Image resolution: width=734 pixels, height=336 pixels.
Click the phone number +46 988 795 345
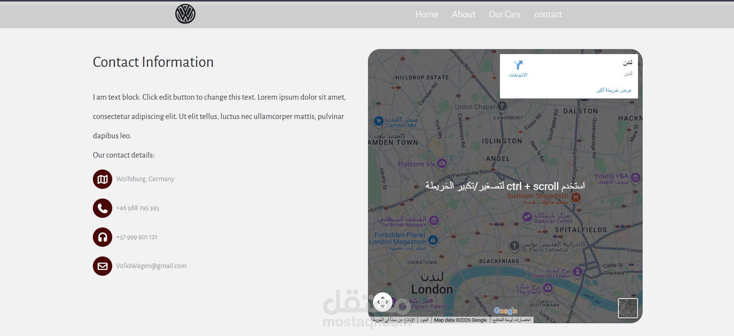tap(138, 208)
